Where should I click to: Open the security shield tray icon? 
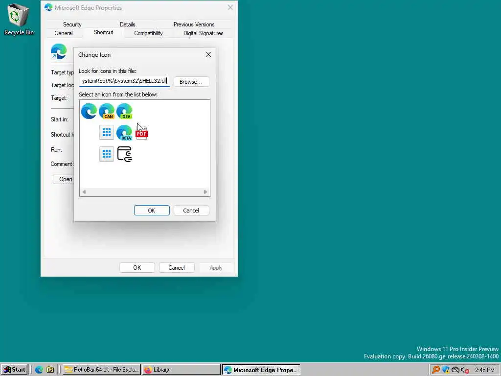(445, 370)
